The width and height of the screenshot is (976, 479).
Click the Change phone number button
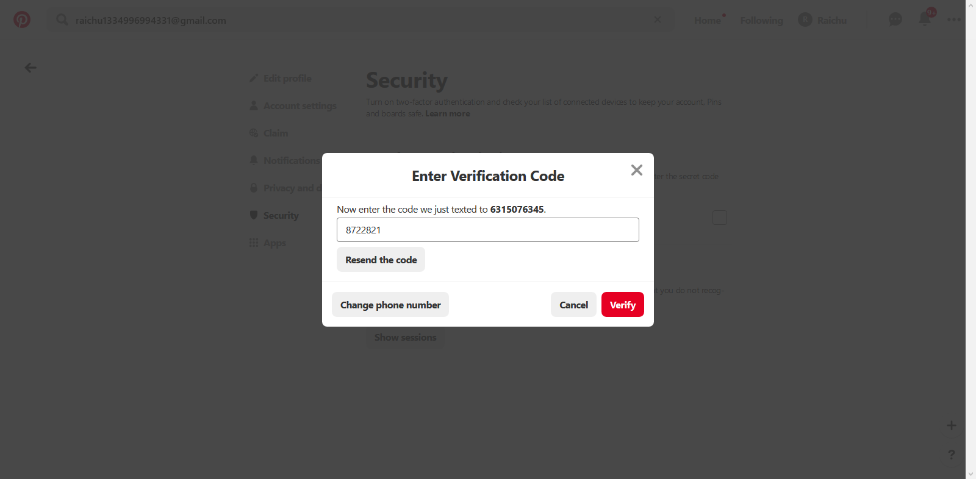point(390,305)
